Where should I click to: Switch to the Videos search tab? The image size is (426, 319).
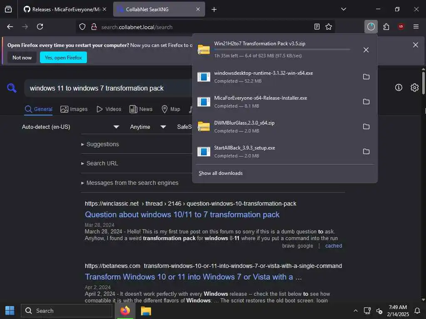109,109
